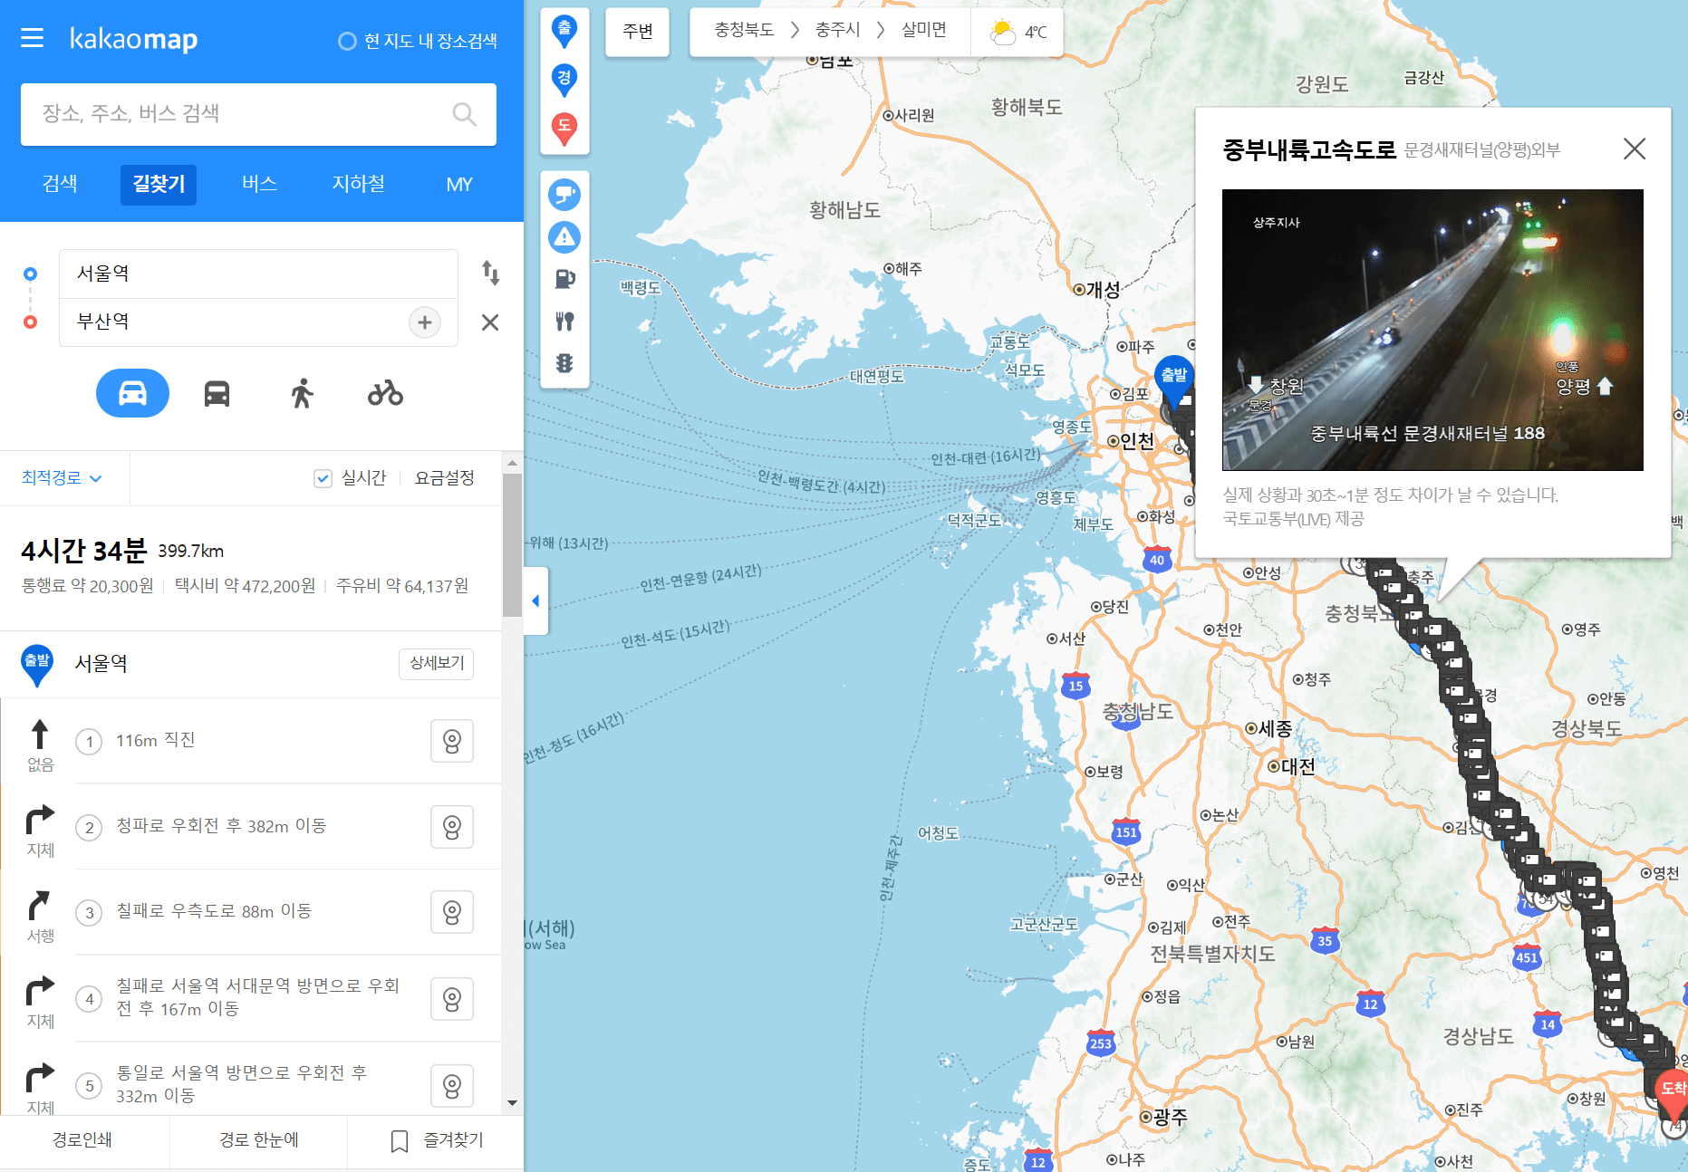Viewport: 1688px width, 1172px height.
Task: Switch to the 버스 tab
Action: point(258,184)
